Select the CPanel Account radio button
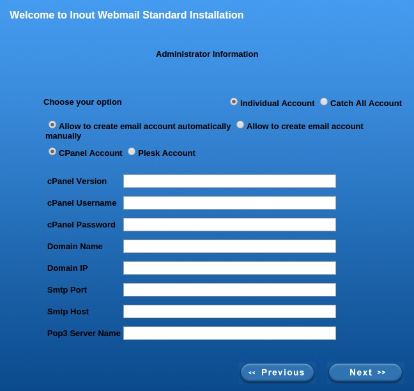 click(52, 151)
